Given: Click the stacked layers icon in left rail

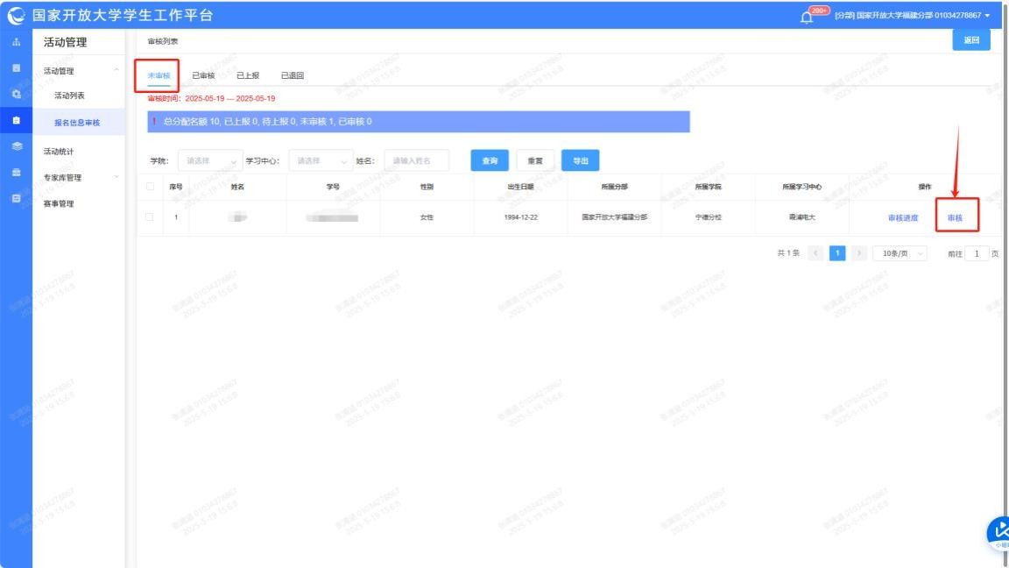Looking at the screenshot, I should point(16,146).
